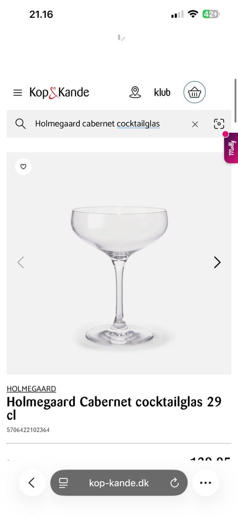The height and width of the screenshot is (515, 238).
Task: Go back with browser back button
Action: coord(32,483)
